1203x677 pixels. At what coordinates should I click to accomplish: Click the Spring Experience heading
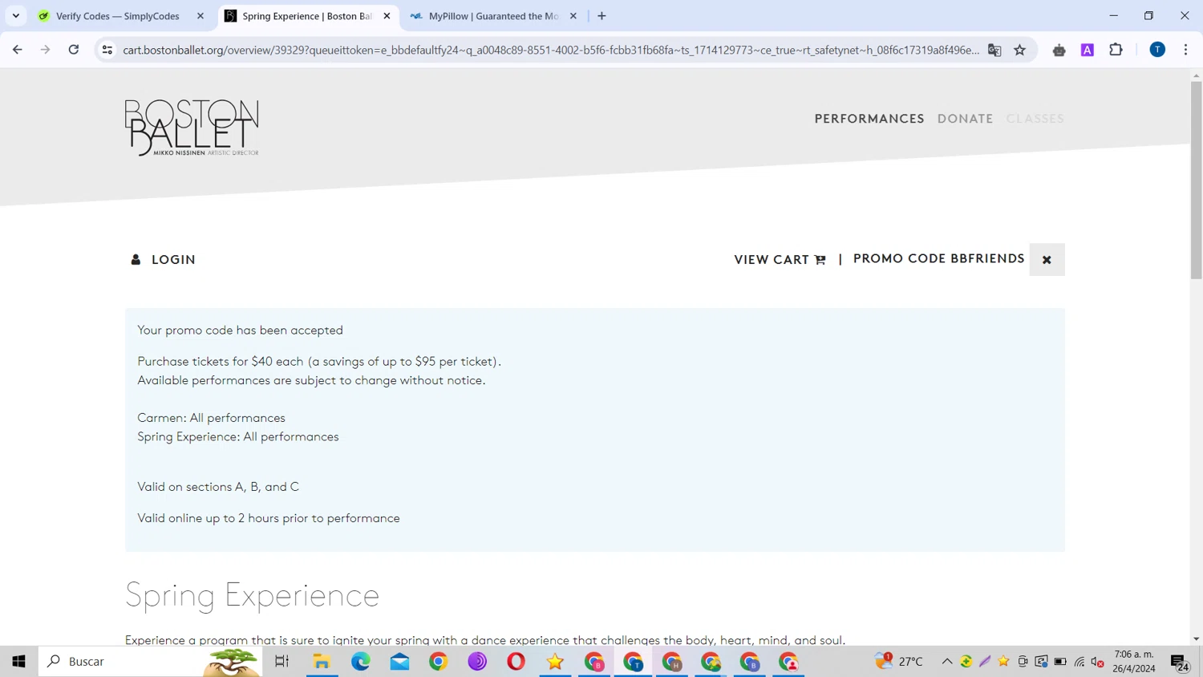[x=252, y=596]
